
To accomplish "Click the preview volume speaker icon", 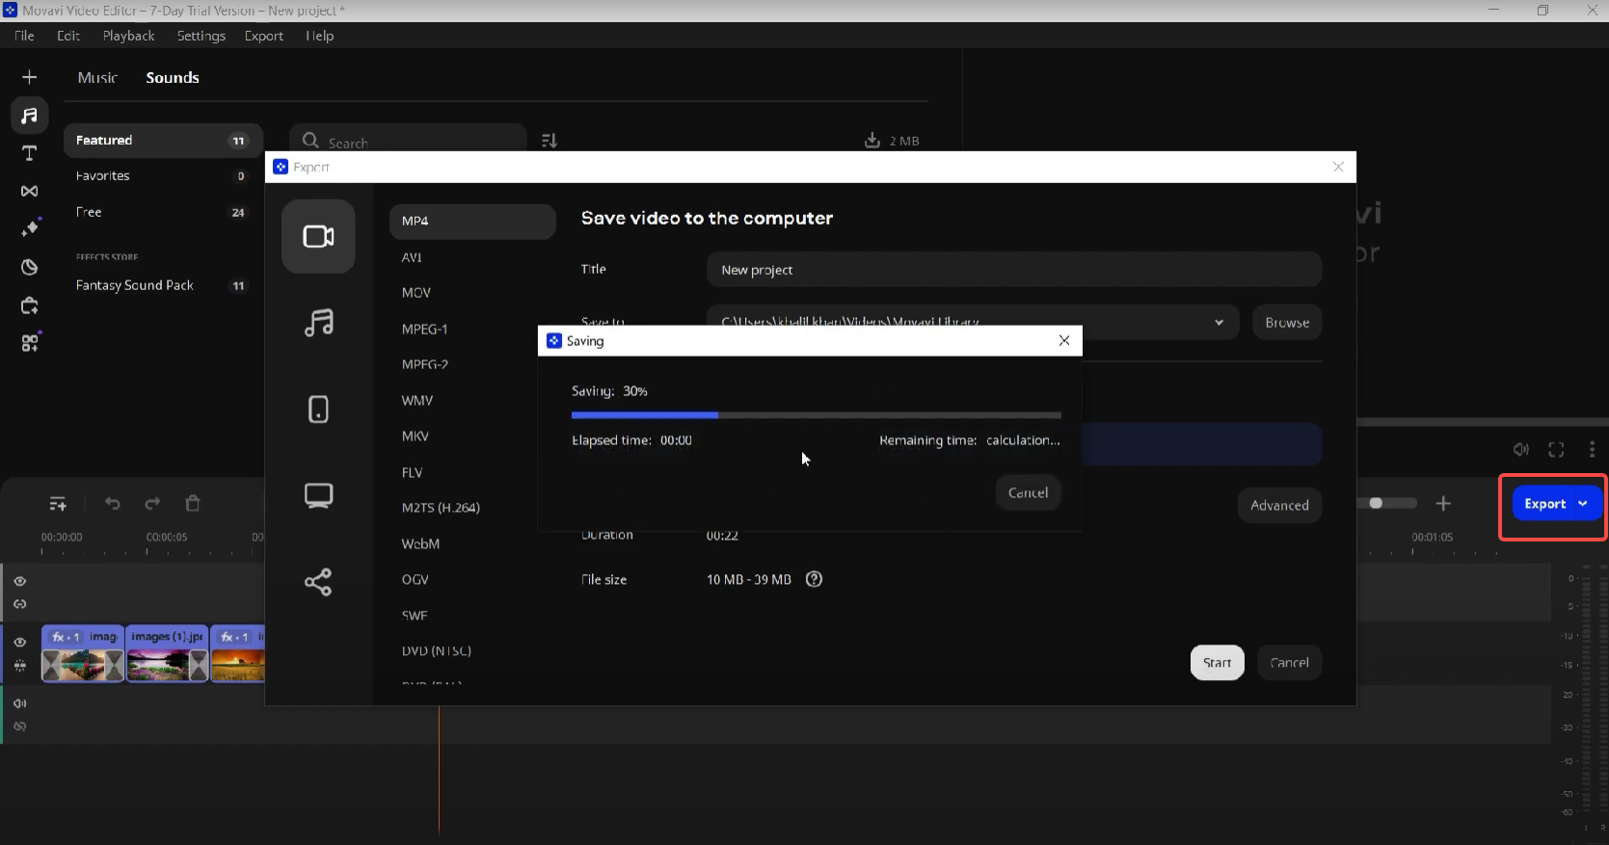I will [1520, 450].
